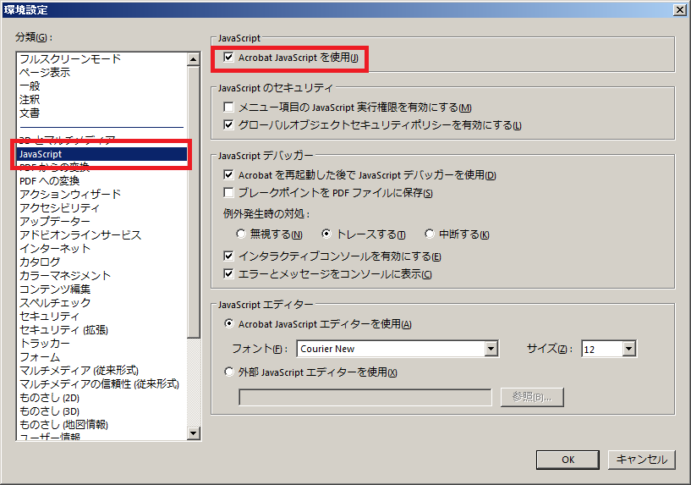Select JavaScript category in list
This screenshot has width=691, height=485.
pos(102,154)
